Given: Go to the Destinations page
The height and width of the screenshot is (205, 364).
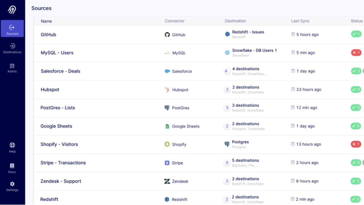Looking at the screenshot, I should [12, 48].
